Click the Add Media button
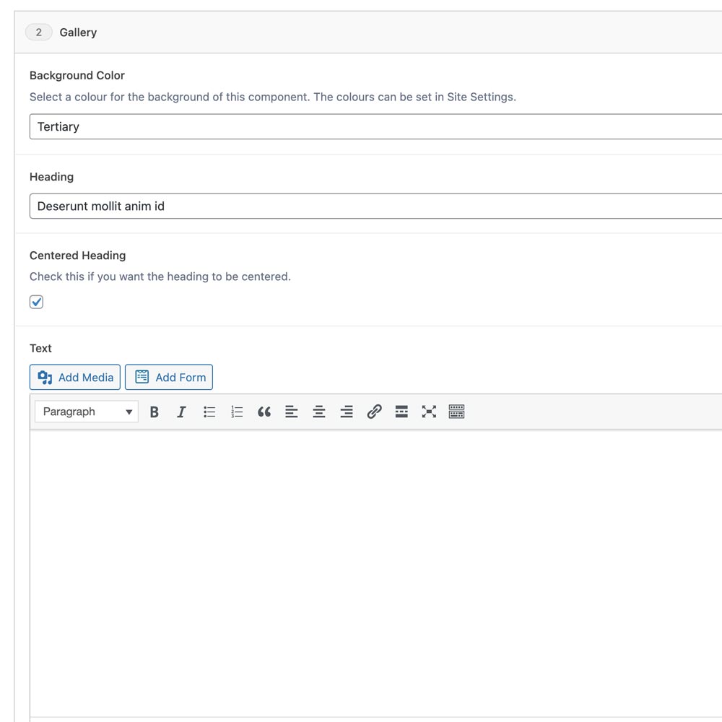The image size is (722, 722). 75,377
